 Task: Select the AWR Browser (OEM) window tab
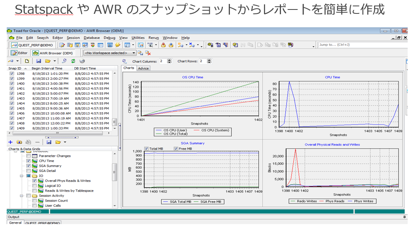pos(53,53)
